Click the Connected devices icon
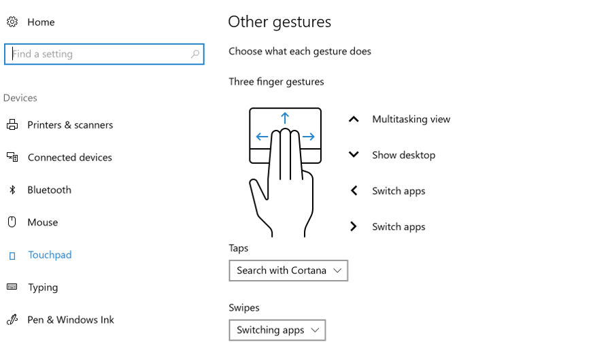Screen dimensions: 612x344 click(x=12, y=157)
